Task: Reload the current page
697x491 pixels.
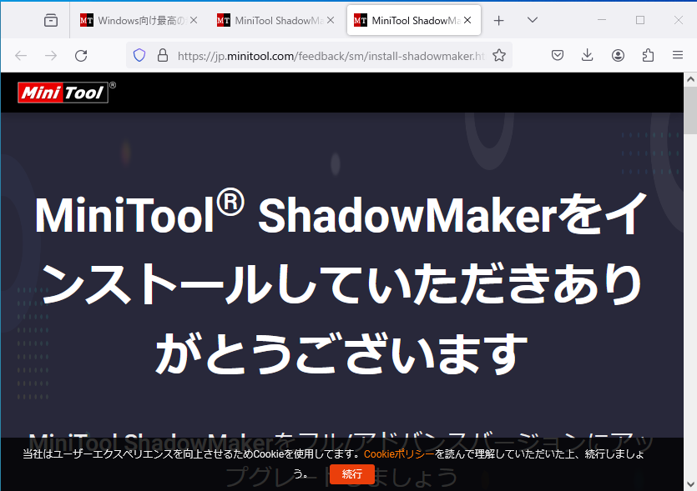Action: (x=81, y=56)
